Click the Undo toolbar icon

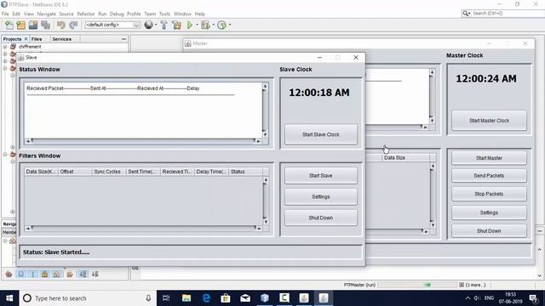(x=61, y=25)
